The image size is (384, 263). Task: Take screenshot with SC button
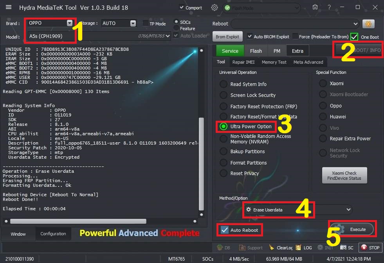346,248
